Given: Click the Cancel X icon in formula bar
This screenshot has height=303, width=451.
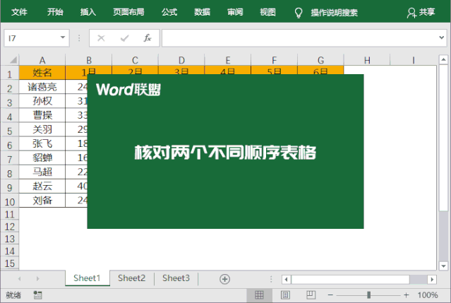Looking at the screenshot, I should click(101, 38).
